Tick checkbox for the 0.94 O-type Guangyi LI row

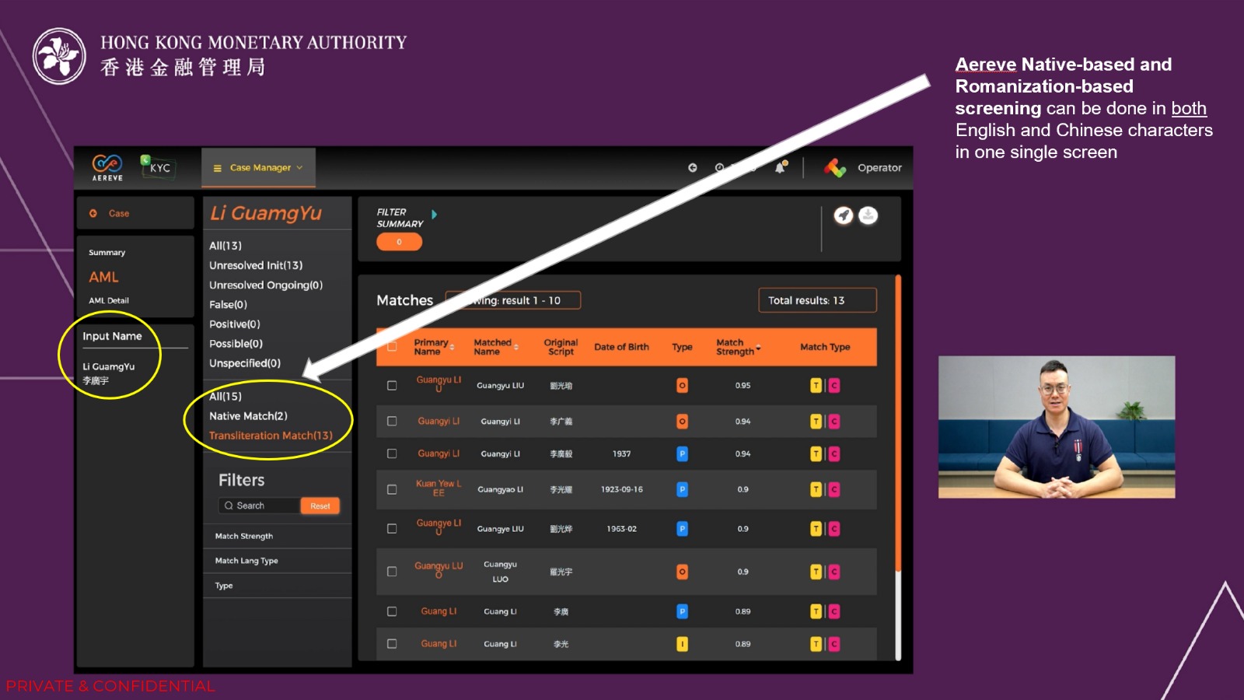392,422
